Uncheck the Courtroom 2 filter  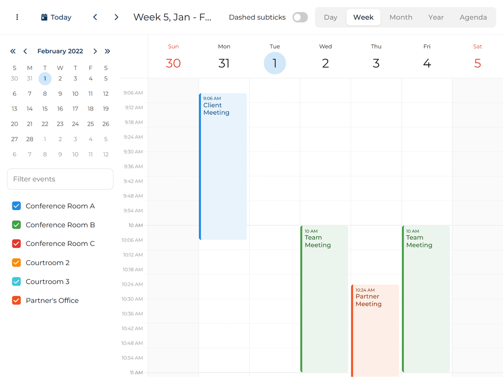tap(16, 263)
